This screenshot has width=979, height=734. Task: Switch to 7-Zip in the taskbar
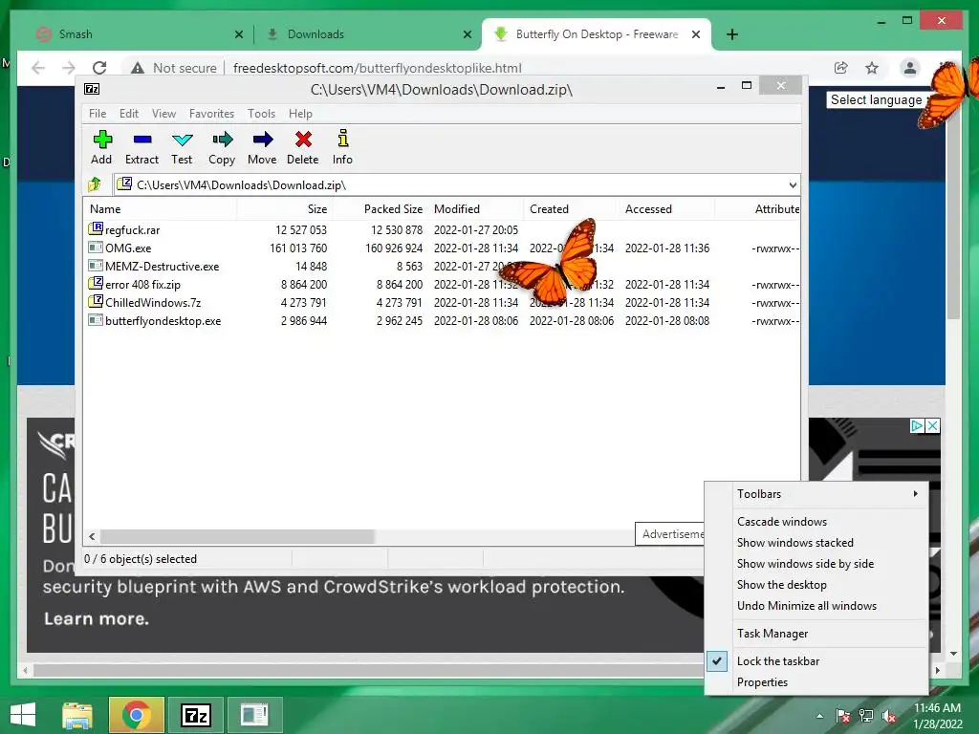(195, 715)
